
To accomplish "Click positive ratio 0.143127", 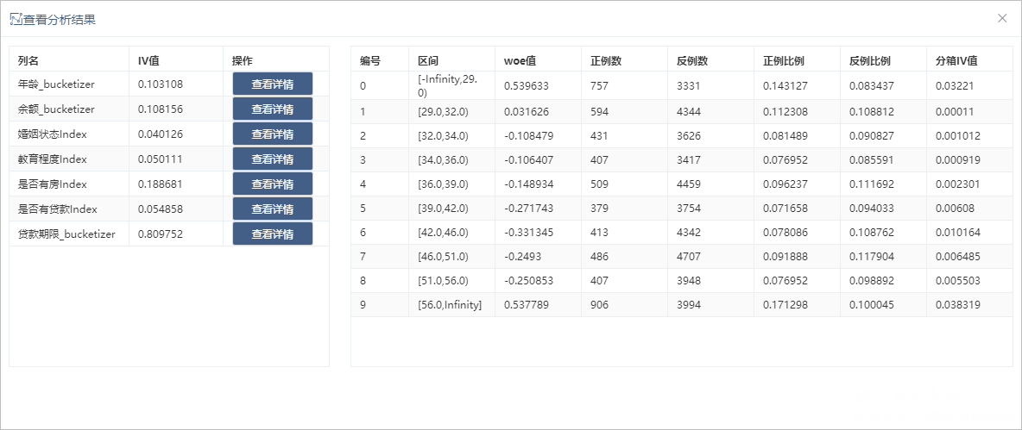I will [x=785, y=86].
